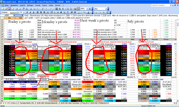The height and width of the screenshot is (107, 179).
Task: Switch to EUR-USD (Streng Neutral) sheet tab
Action: click(x=47, y=103)
